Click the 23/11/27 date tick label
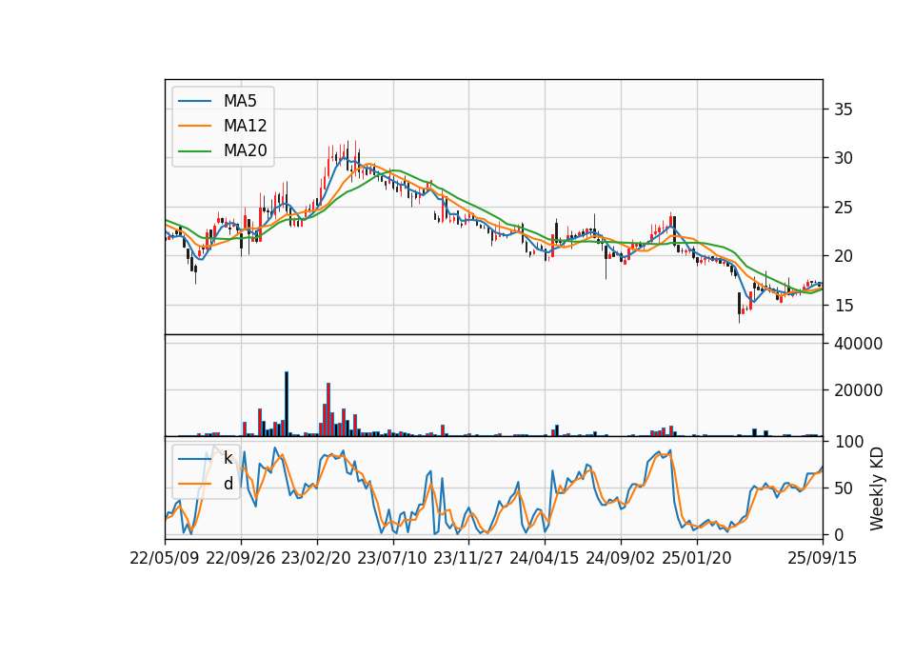The height and width of the screenshot is (657, 914). pos(468,558)
